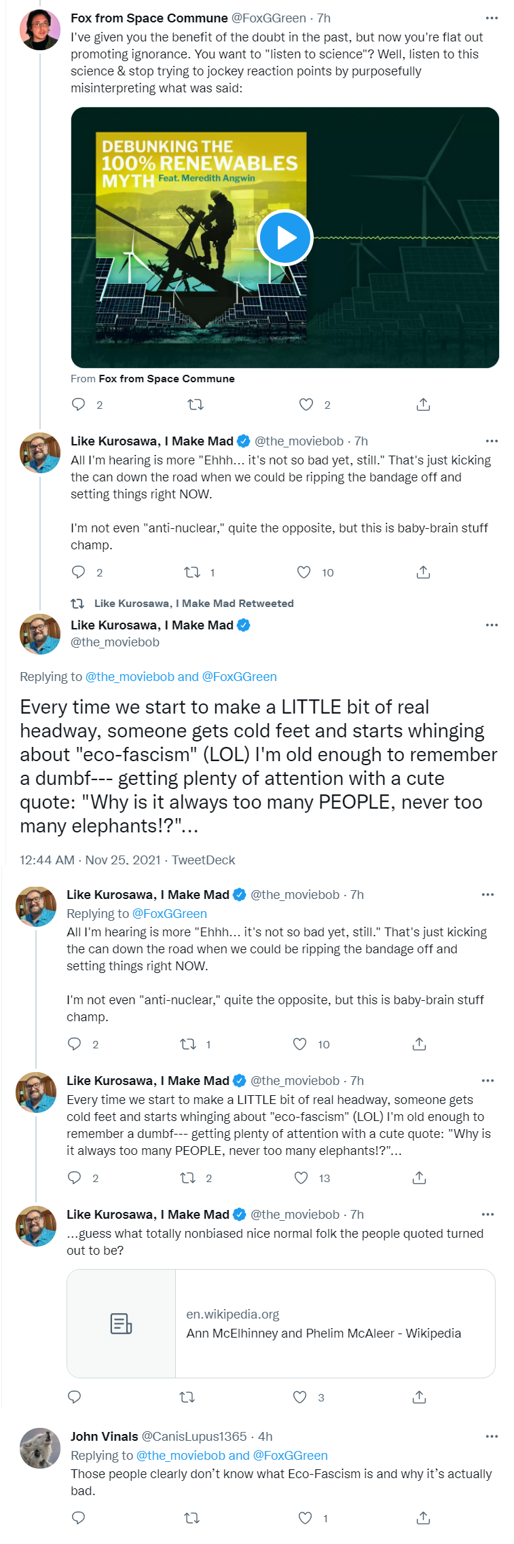Like the elephants quote tweet with 13 likes

click(301, 1178)
